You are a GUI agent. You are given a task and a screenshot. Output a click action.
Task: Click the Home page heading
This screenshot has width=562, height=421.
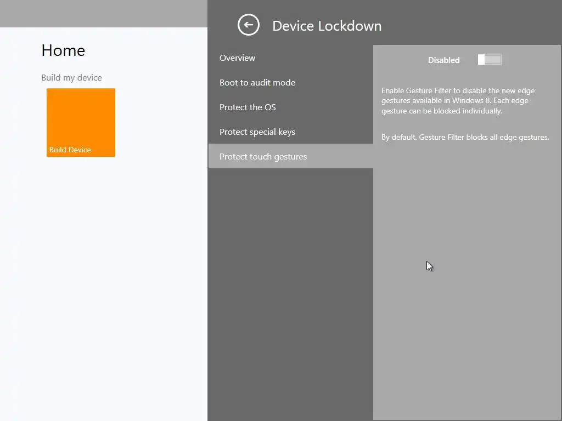click(63, 50)
